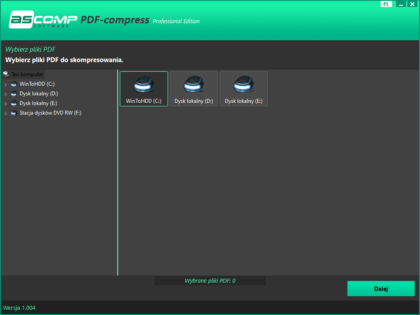This screenshot has width=420, height=315.
Task: Click the Dalej button
Action: click(x=381, y=288)
